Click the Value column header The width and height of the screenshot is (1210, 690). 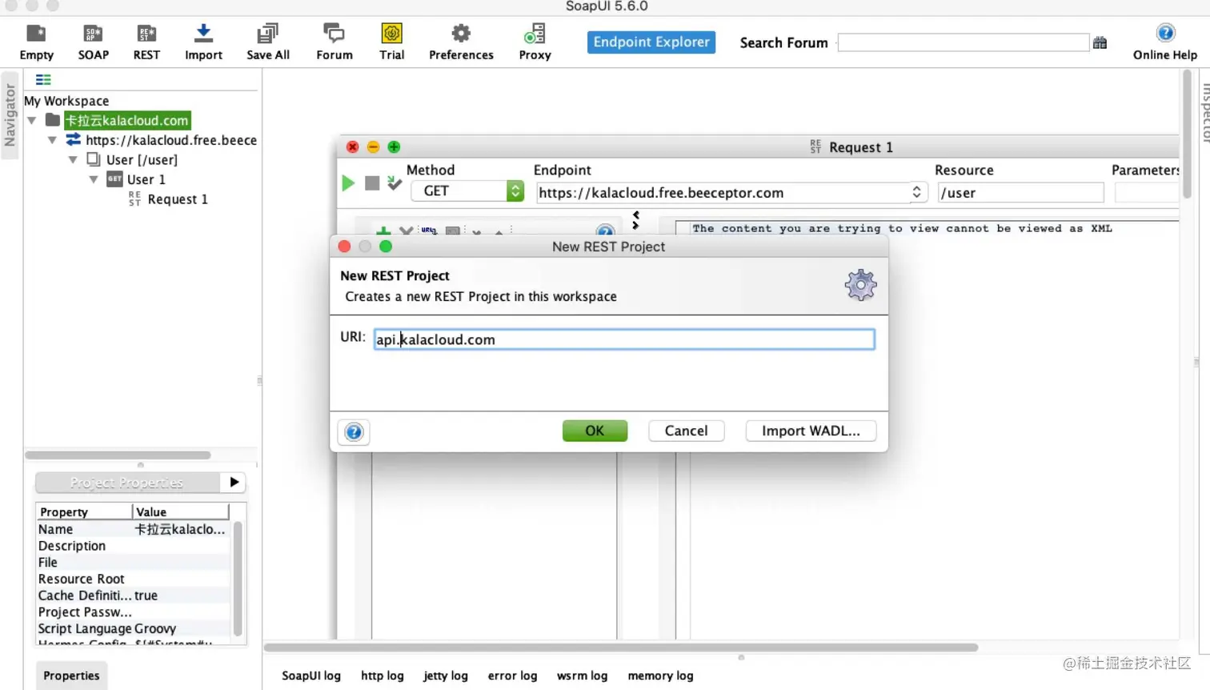(181, 511)
